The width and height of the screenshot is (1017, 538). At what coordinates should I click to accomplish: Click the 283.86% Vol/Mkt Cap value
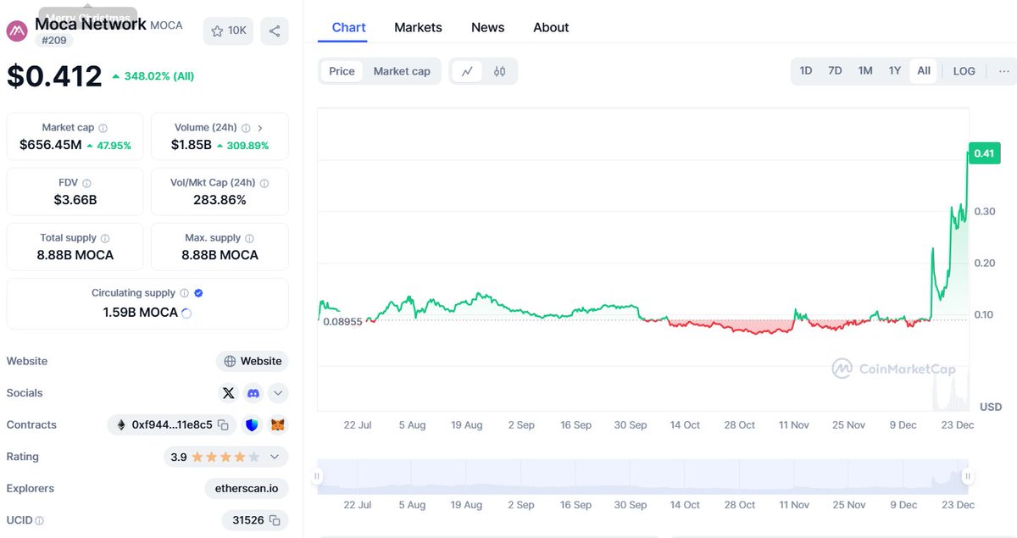pos(220,200)
